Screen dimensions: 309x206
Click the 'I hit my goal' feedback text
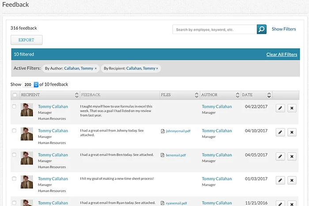pos(117,179)
